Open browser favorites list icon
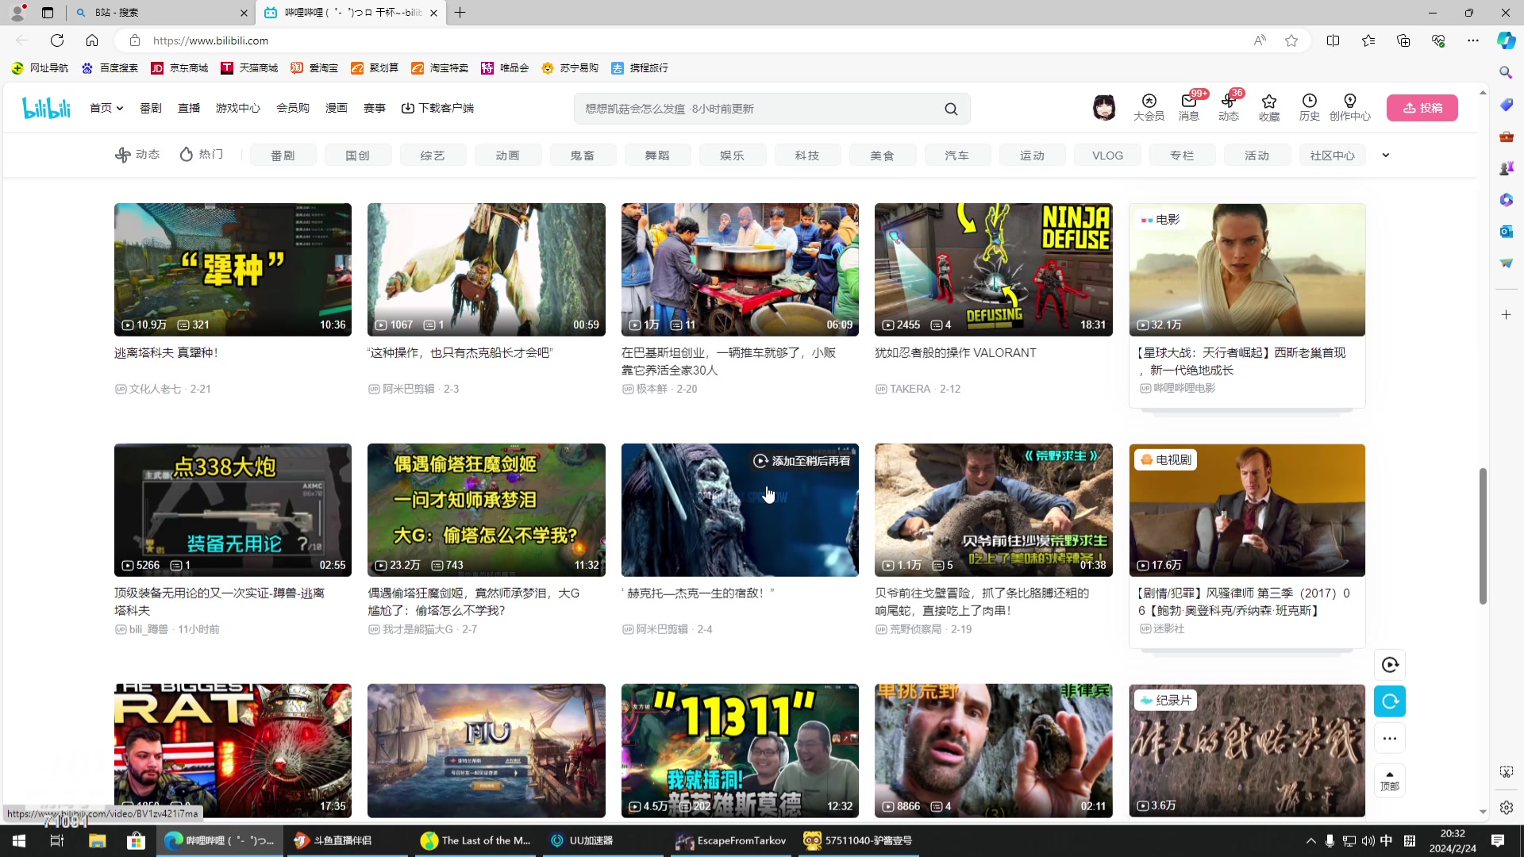Screen dimensions: 1524x857 [x=1368, y=40]
